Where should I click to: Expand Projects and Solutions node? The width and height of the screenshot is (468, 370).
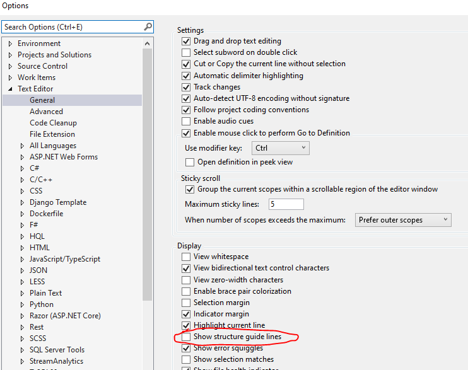click(11, 55)
